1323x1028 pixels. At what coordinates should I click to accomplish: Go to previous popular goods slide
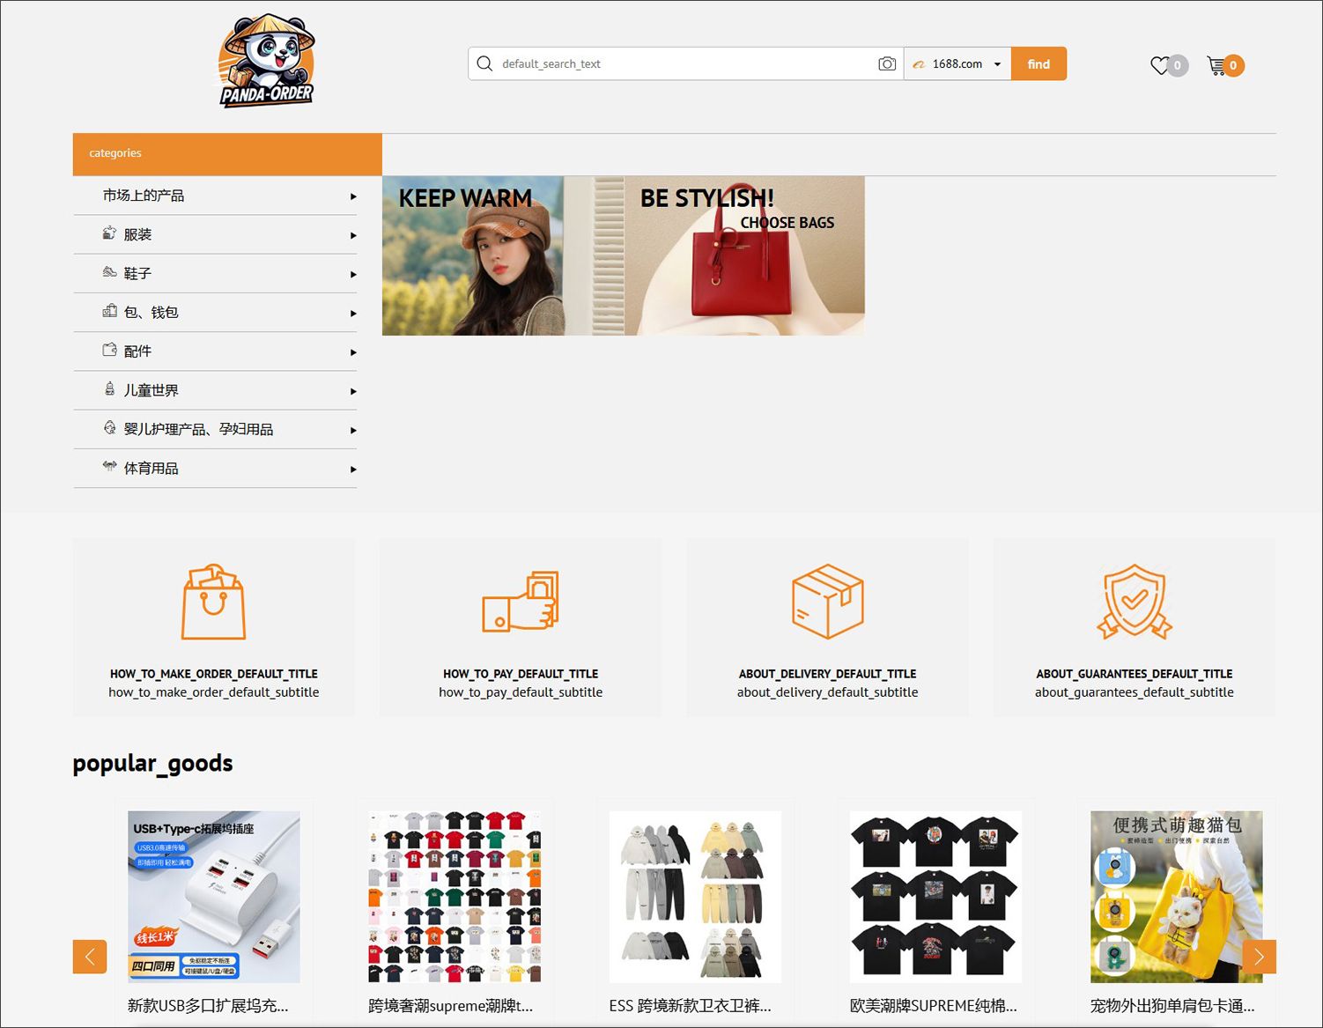(x=90, y=957)
